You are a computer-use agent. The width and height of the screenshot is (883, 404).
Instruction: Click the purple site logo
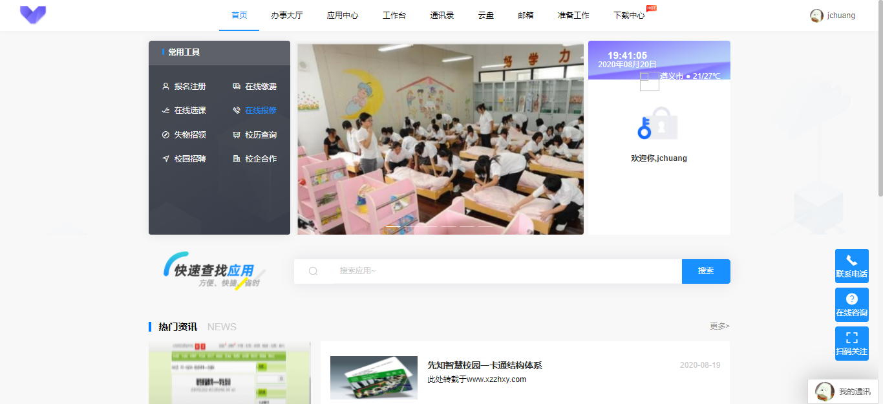(x=33, y=15)
